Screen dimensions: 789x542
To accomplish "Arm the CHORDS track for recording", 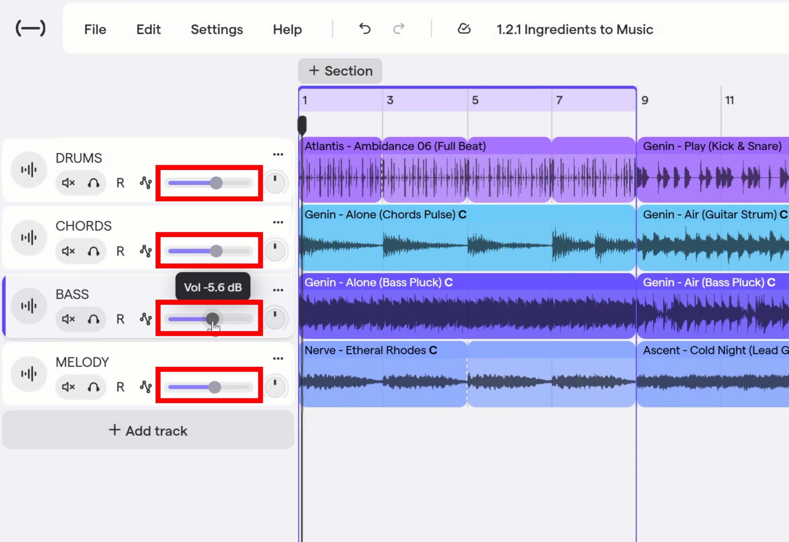I will tap(120, 251).
